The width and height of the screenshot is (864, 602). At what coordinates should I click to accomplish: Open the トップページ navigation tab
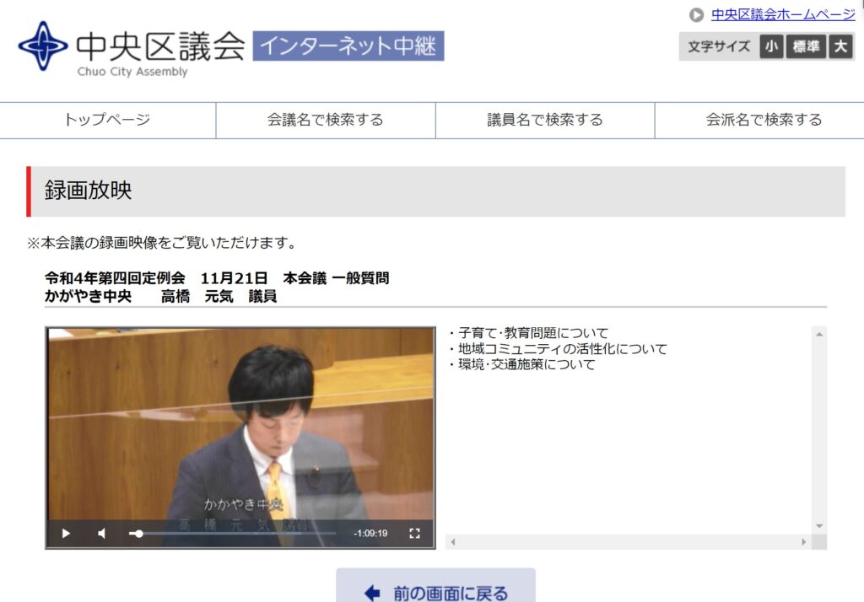[107, 120]
